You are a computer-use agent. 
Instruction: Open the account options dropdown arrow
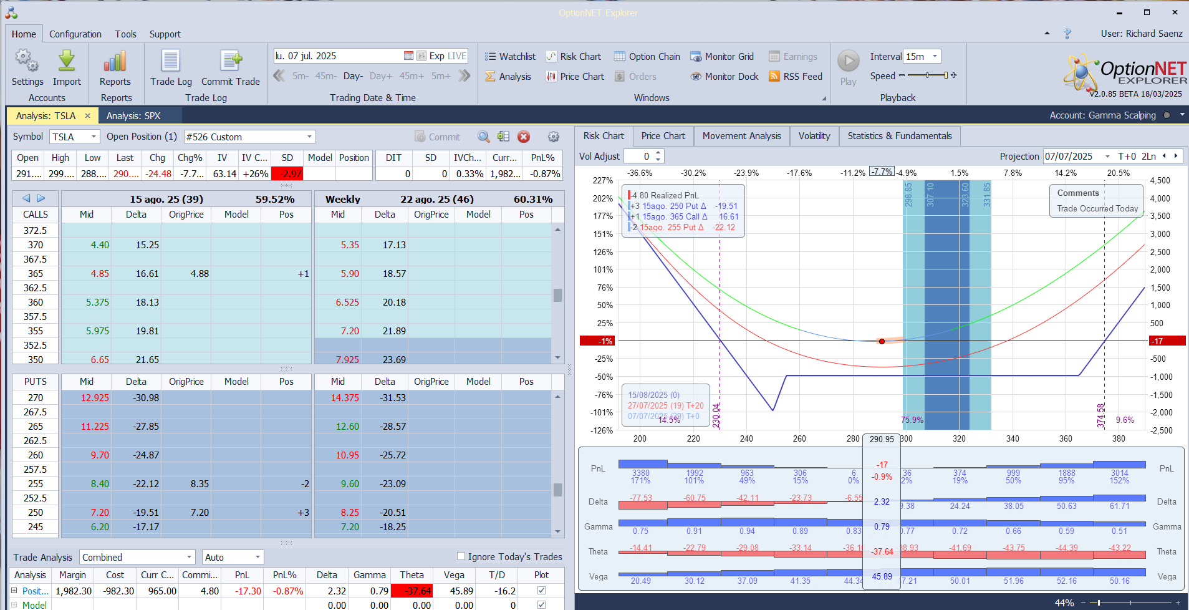1182,115
